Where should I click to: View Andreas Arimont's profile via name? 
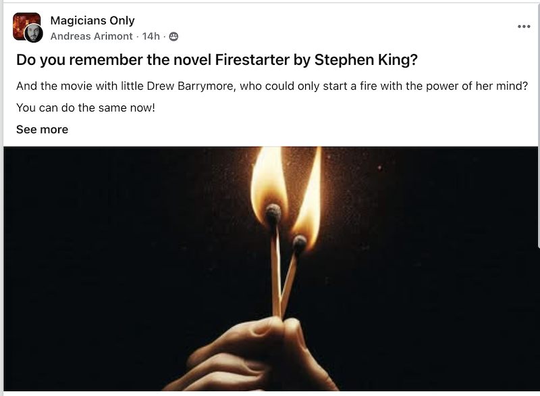[91, 36]
